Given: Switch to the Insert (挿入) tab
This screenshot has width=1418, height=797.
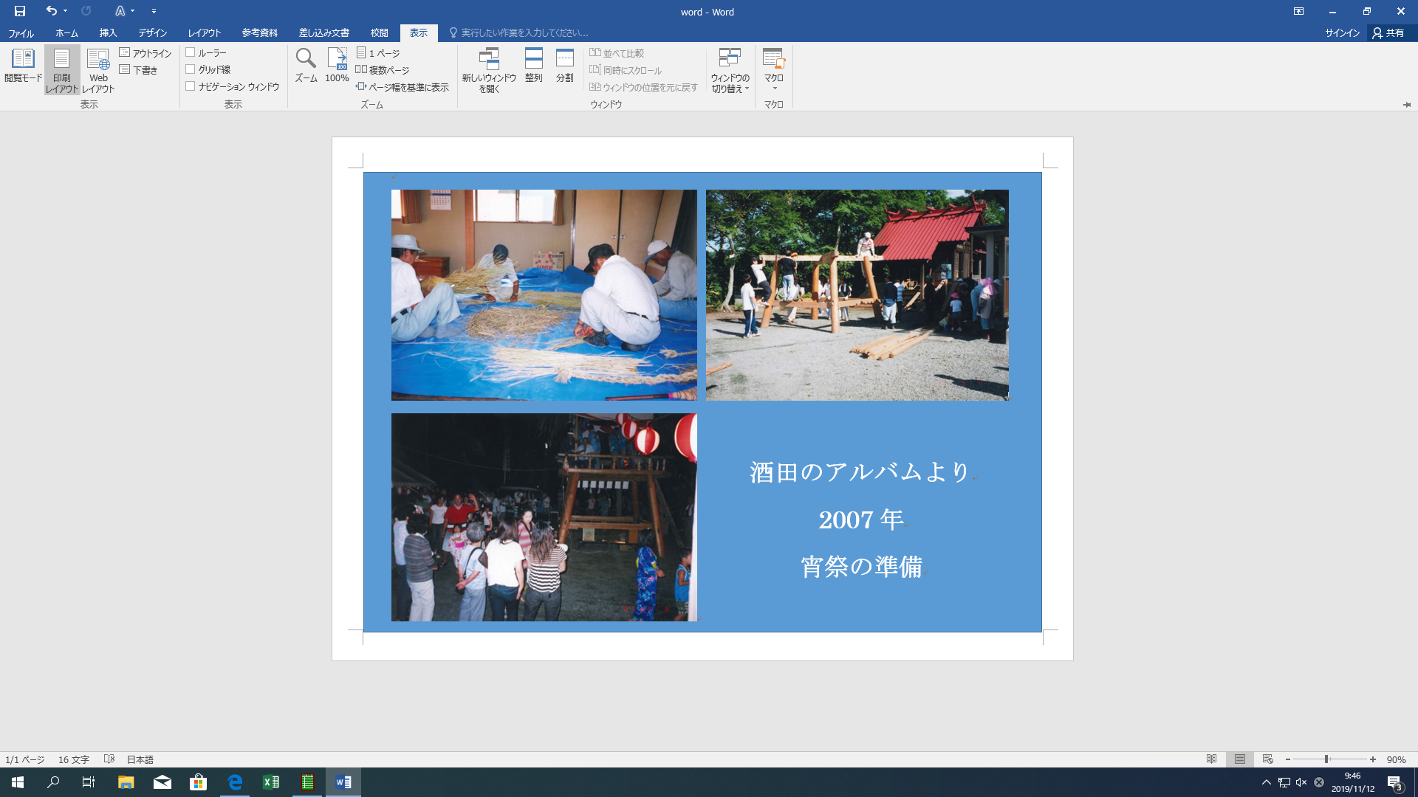Looking at the screenshot, I should tap(109, 33).
